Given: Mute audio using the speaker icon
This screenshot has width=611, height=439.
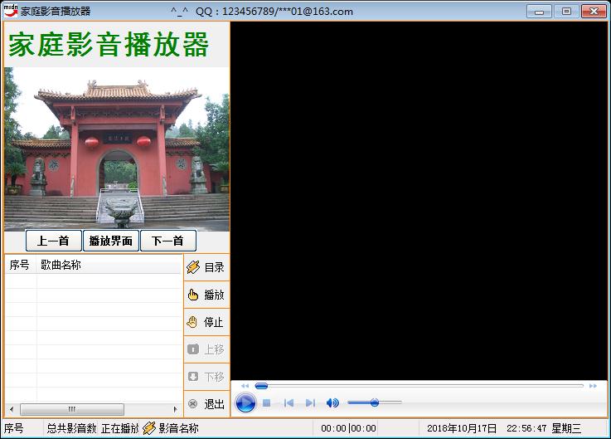Looking at the screenshot, I should 332,402.
